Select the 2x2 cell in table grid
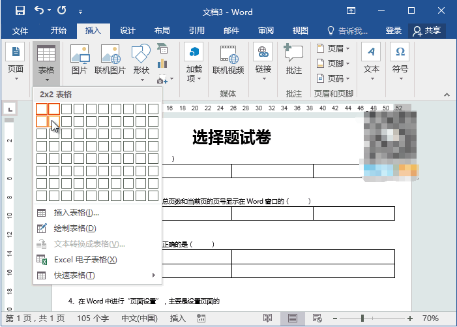 (54, 121)
